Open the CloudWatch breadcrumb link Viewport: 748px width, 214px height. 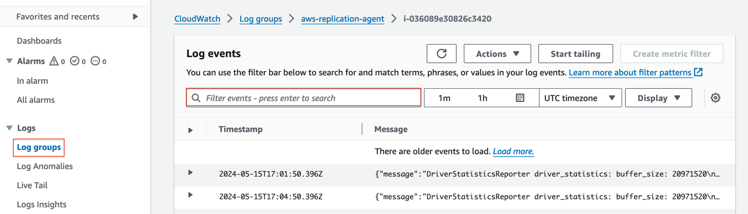[197, 18]
